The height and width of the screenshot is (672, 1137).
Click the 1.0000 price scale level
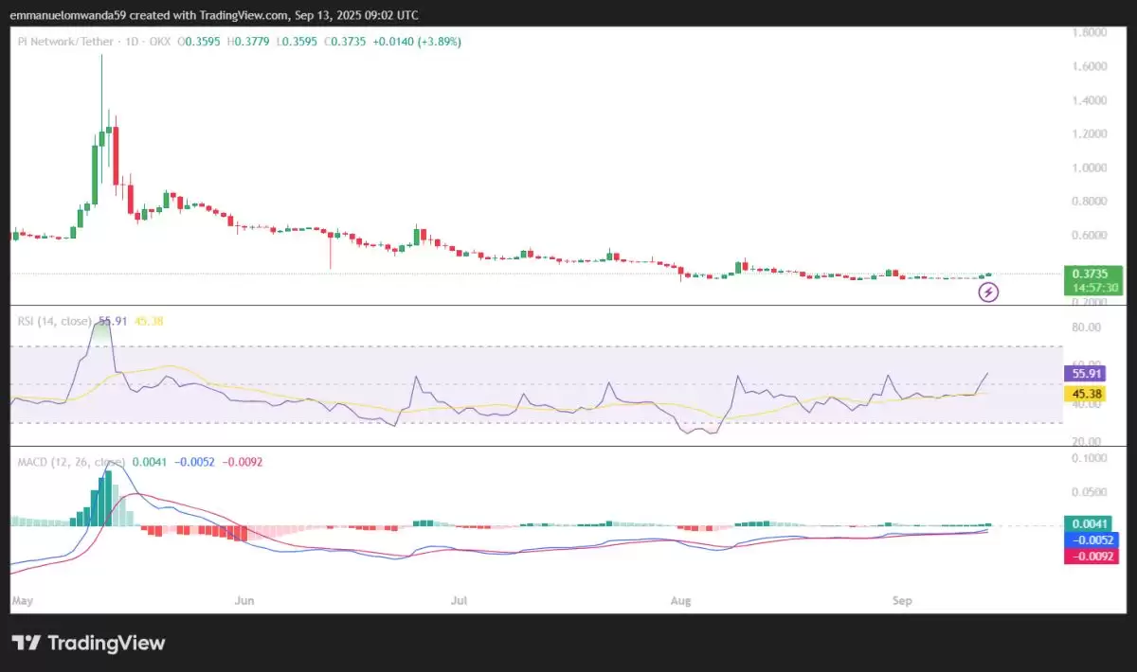1088,168
